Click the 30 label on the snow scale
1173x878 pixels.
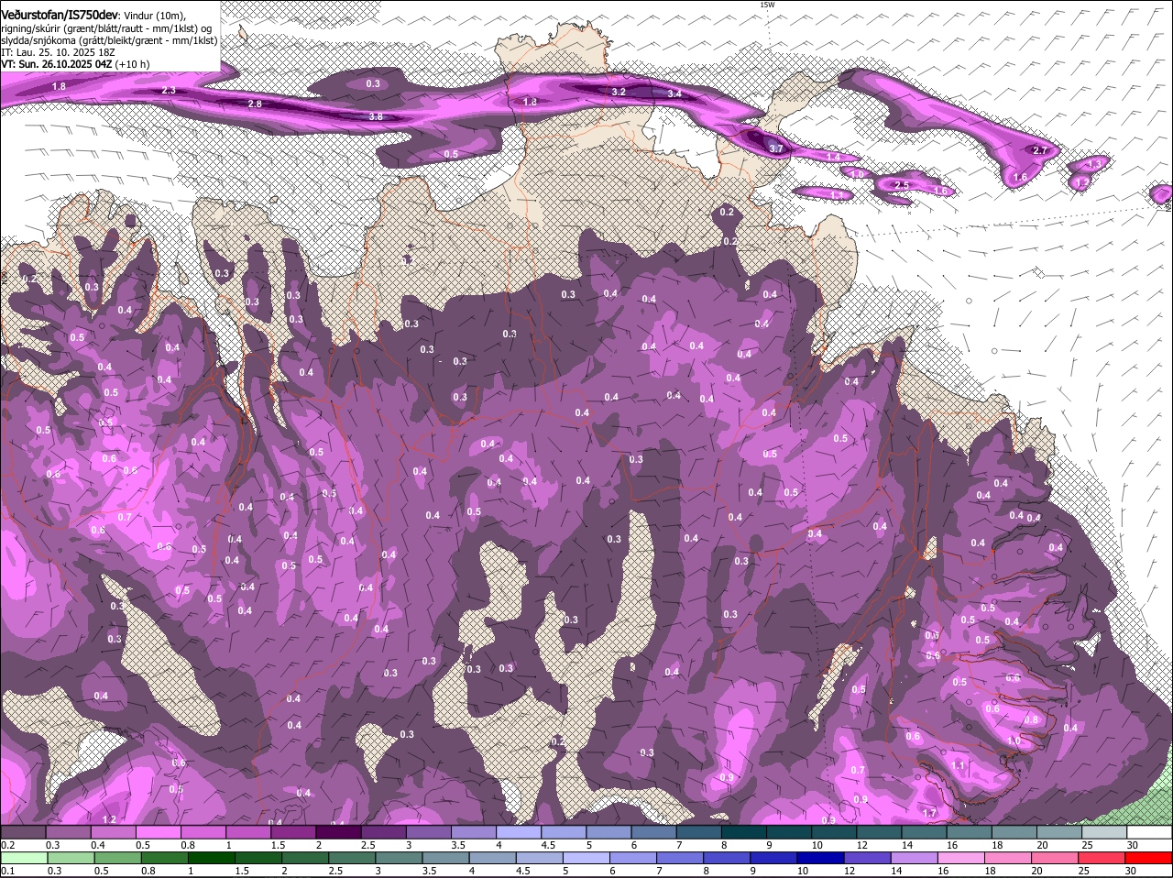point(1133,845)
